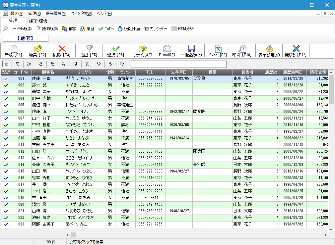Toggle selection checkmark for customer 002 row
The width and height of the screenshot is (335, 245).
[x=6, y=85]
